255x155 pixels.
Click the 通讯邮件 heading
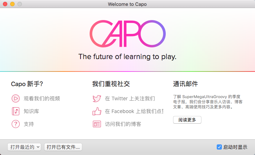[x=185, y=84]
